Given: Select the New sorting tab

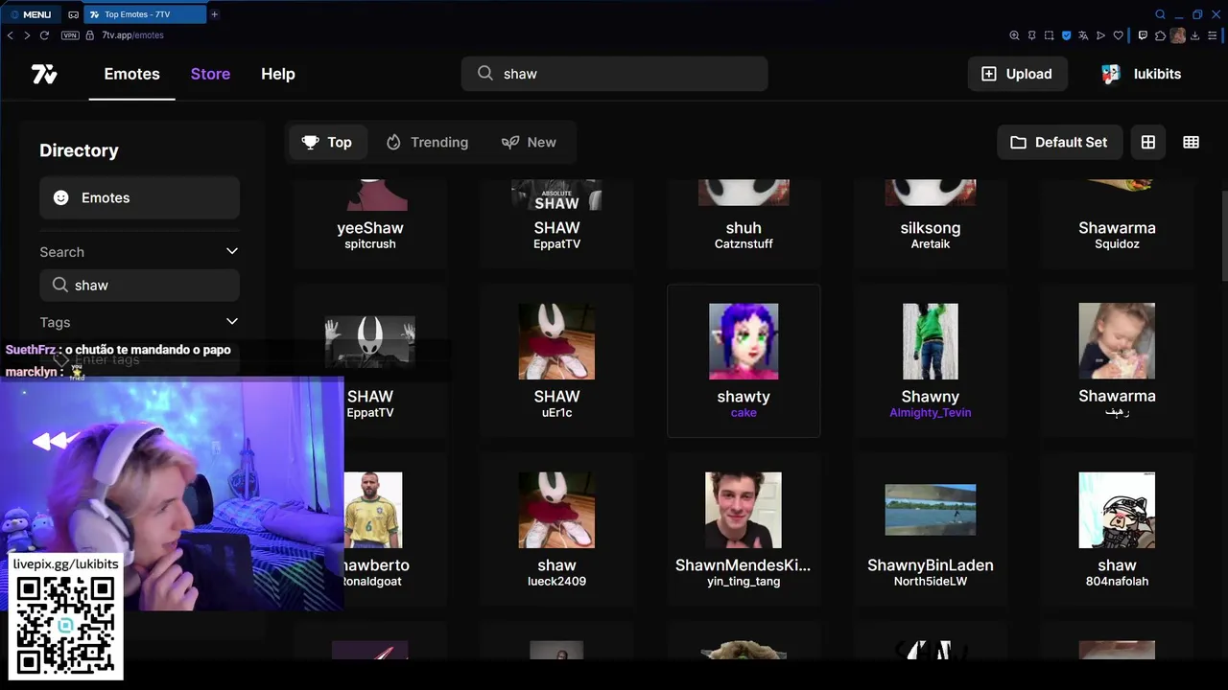Looking at the screenshot, I should pos(530,142).
